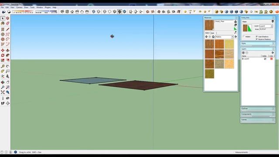Set Monochrome face style
Image resolution: width=279 pixels, height=157 pixels.
click(x=125, y=12)
